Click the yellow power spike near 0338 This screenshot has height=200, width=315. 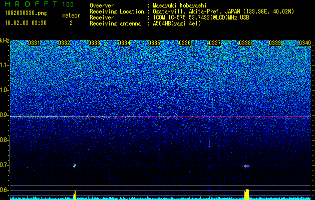247,194
